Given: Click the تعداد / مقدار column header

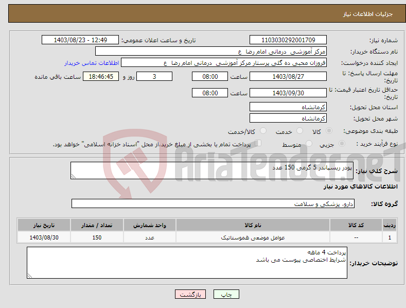Looking at the screenshot, I should coord(97,225).
